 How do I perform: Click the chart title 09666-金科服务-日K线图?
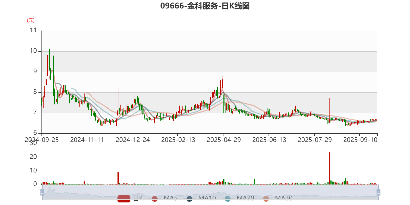pos(205,6)
